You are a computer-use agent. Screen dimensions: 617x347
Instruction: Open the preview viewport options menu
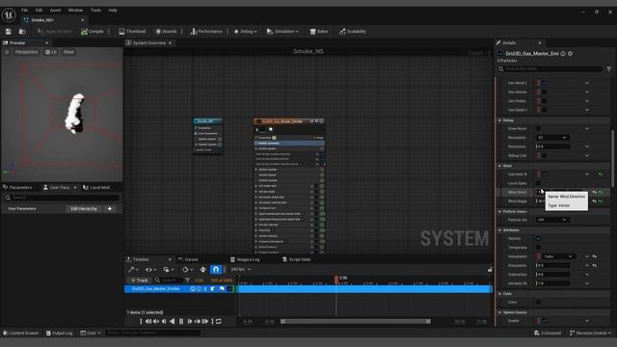click(7, 52)
